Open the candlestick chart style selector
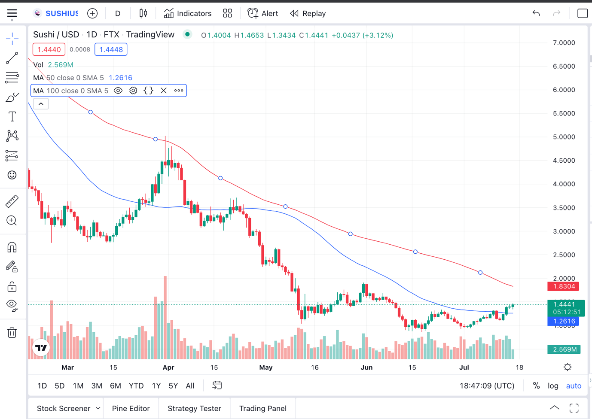The image size is (592, 419). [143, 14]
